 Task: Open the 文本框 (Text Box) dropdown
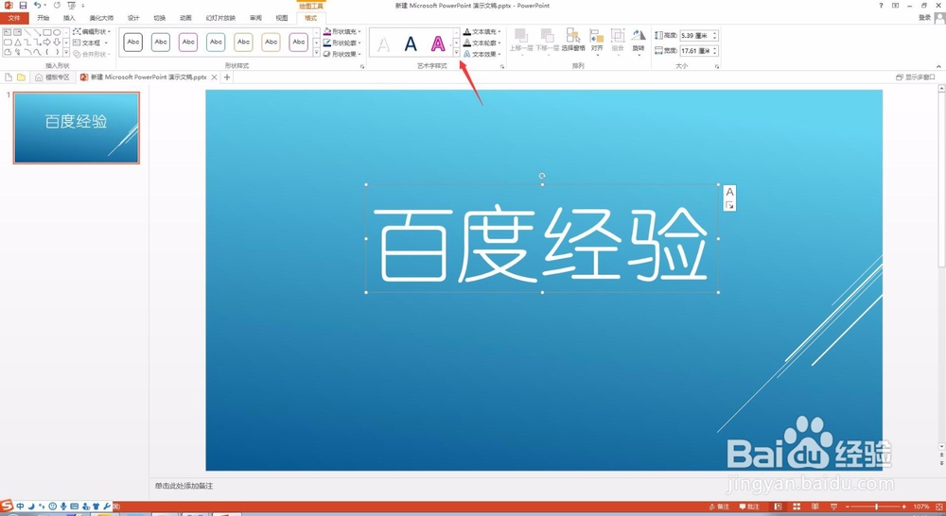point(91,43)
